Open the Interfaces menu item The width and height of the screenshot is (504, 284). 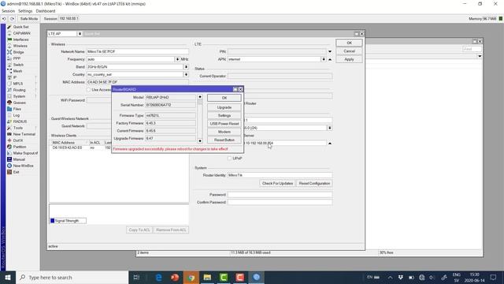(x=20, y=39)
